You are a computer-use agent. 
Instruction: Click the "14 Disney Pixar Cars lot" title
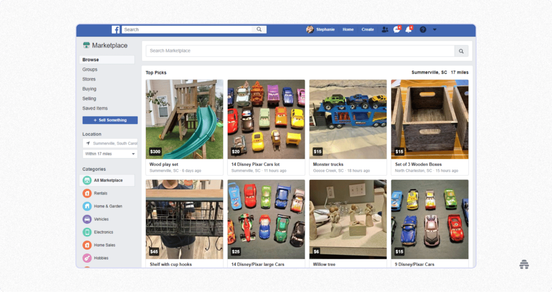point(255,165)
